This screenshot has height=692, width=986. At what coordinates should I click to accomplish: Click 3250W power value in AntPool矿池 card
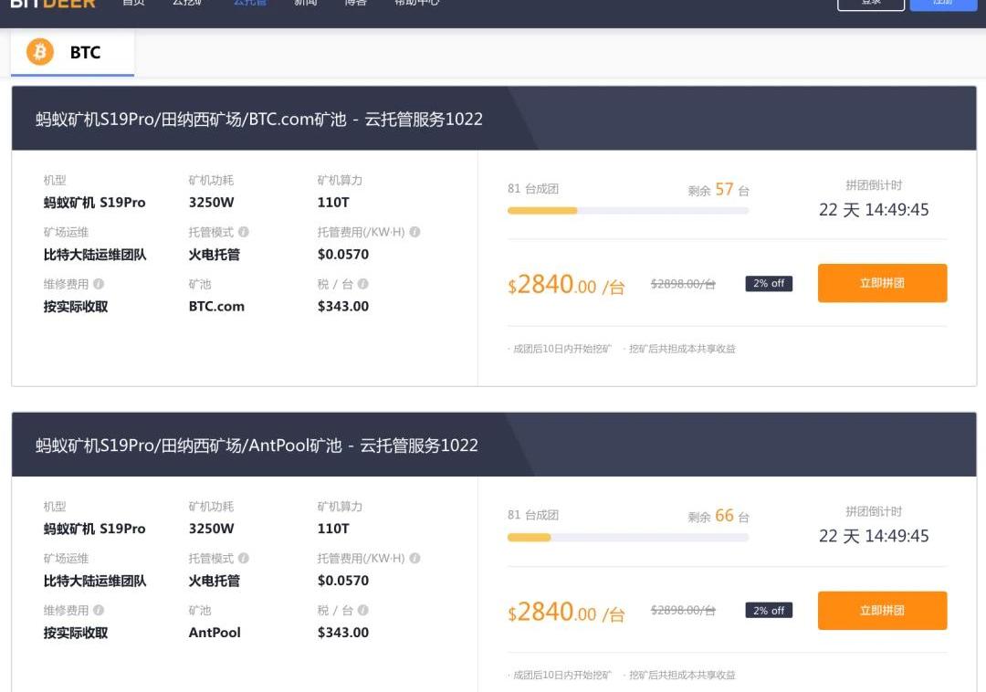211,529
